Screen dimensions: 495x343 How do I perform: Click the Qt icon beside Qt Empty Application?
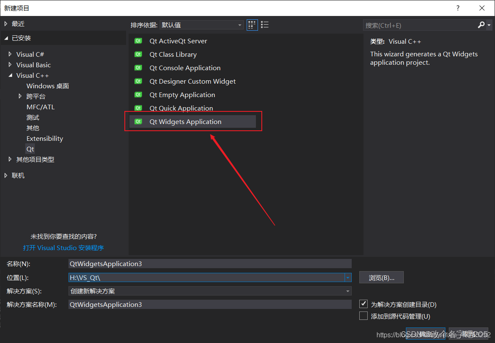[x=138, y=95]
